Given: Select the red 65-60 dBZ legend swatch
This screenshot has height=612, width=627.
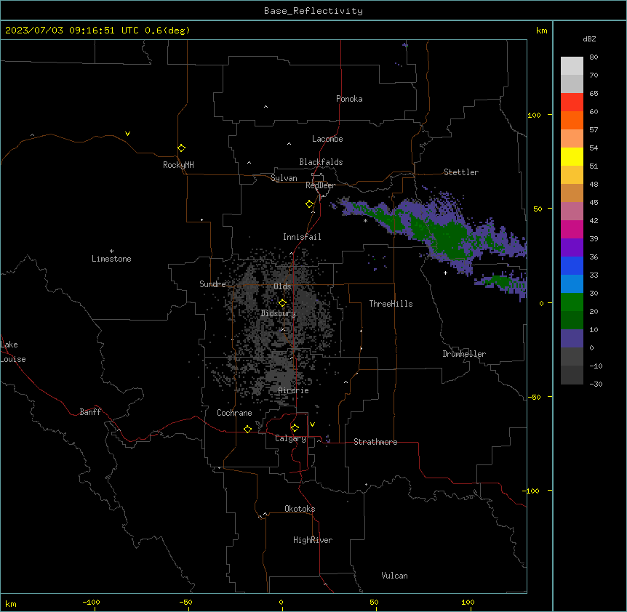Looking at the screenshot, I should [572, 102].
